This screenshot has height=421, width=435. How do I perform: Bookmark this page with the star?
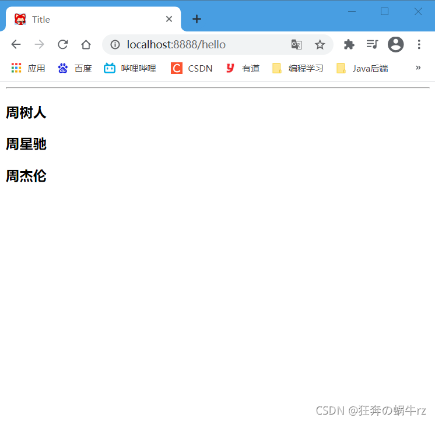click(x=320, y=44)
